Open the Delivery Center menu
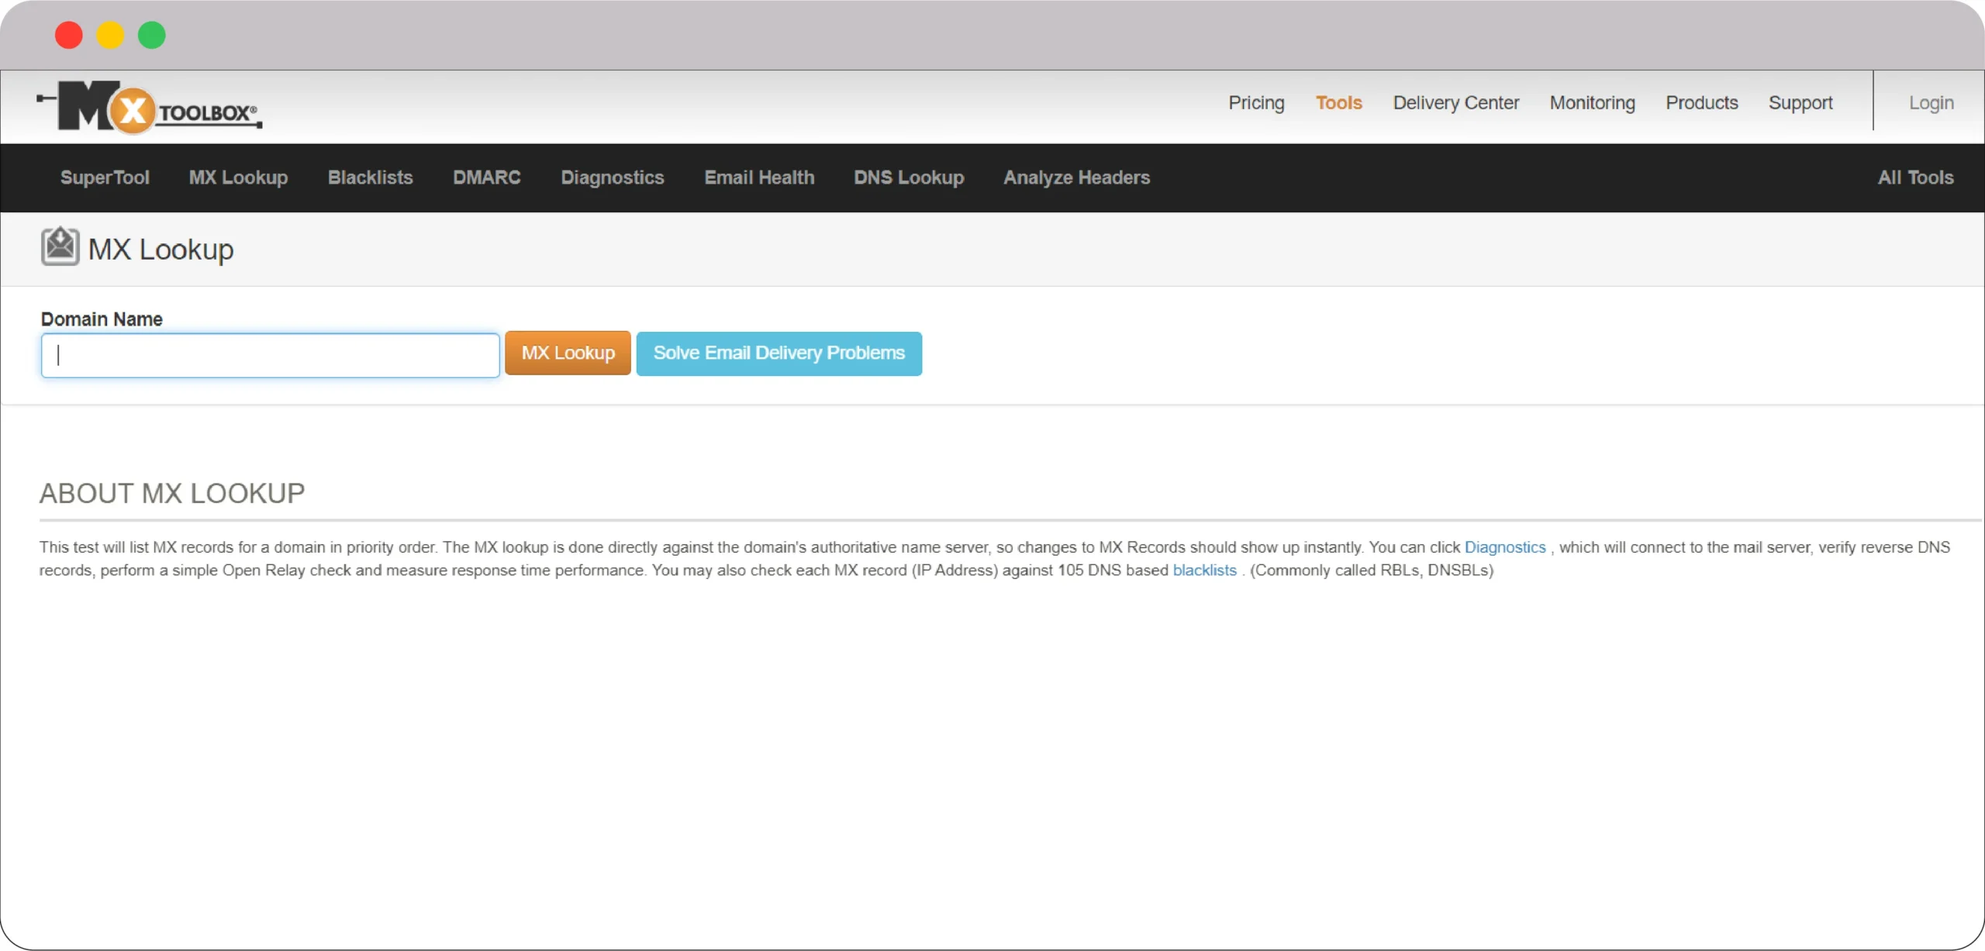The width and height of the screenshot is (1985, 951). 1455,102
